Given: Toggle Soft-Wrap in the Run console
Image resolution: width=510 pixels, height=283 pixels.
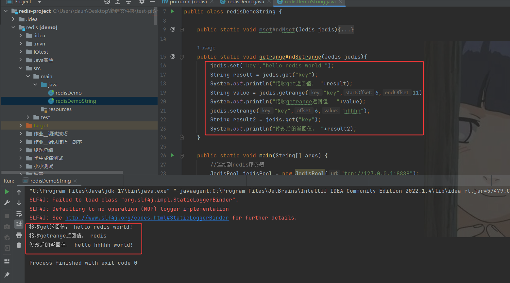Looking at the screenshot, I should [x=19, y=214].
